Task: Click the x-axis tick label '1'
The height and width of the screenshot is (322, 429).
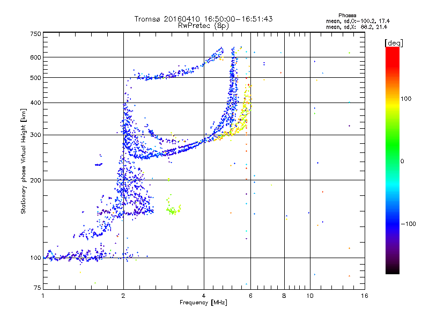Action: pyautogui.click(x=43, y=296)
